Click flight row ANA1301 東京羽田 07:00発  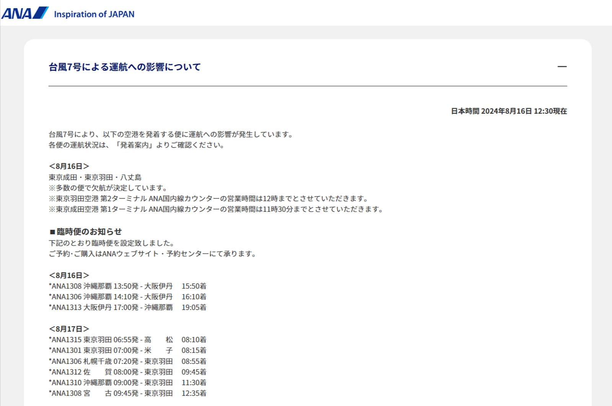click(x=127, y=350)
